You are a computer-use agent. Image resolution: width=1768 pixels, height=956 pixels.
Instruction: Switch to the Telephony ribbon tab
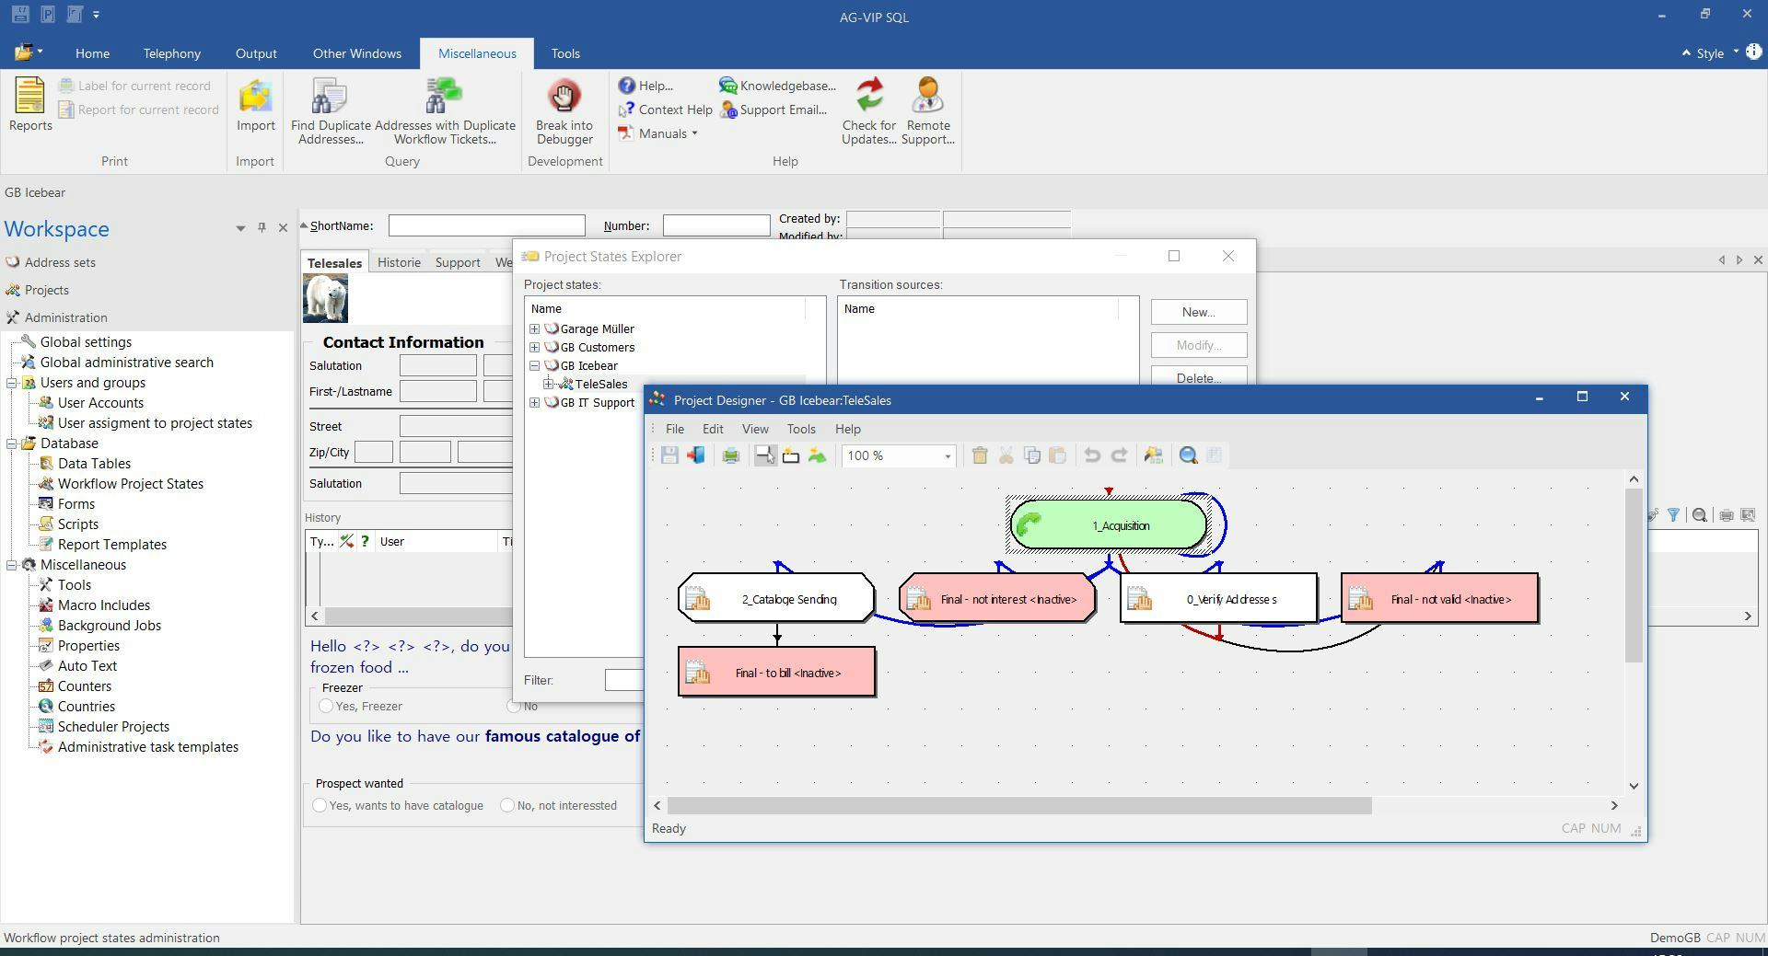coord(172,53)
